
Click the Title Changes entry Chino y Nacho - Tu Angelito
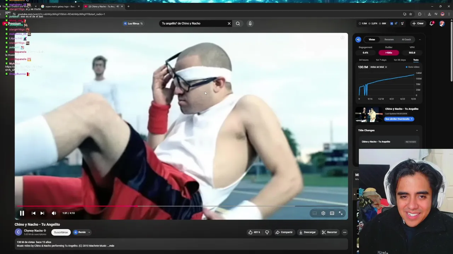point(376,142)
